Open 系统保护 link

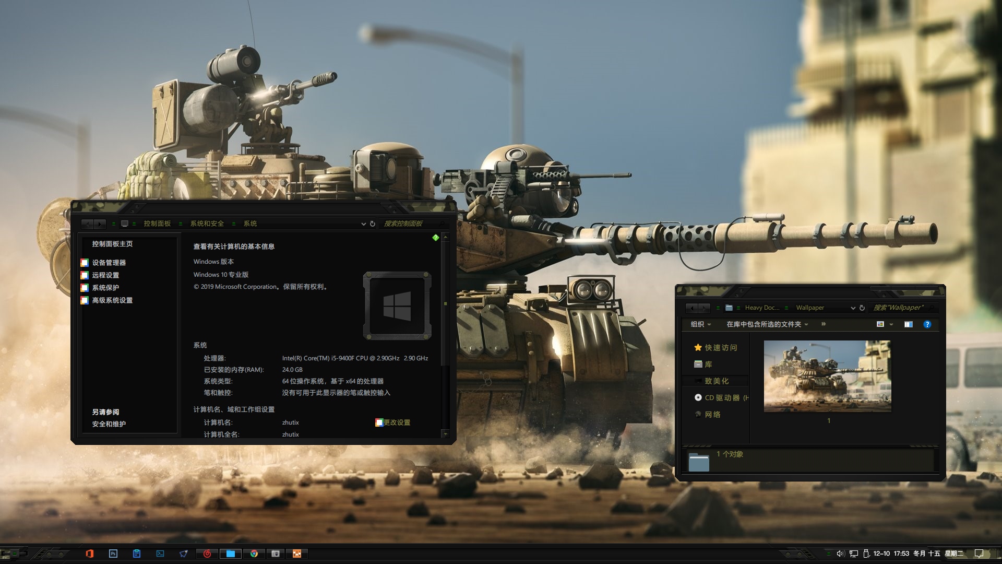point(105,288)
